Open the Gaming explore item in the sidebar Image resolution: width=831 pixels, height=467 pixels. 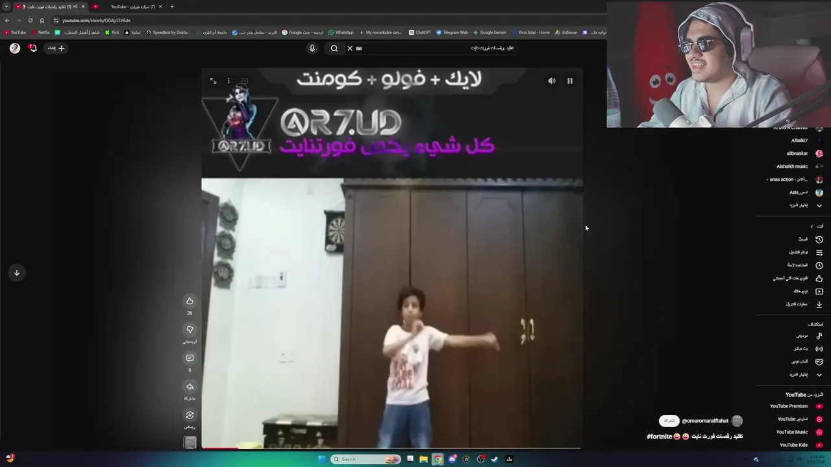[x=807, y=362]
